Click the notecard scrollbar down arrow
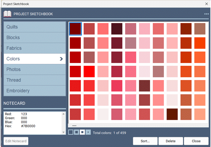This screenshot has width=211, height=147. point(63,132)
